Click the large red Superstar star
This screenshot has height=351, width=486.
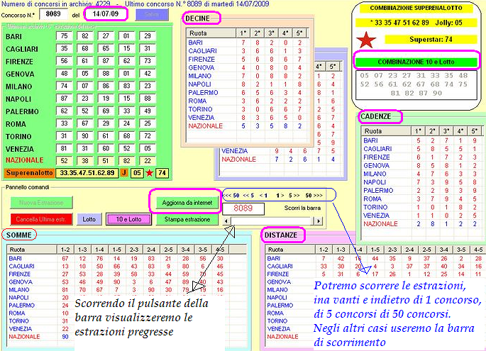[x=366, y=40]
